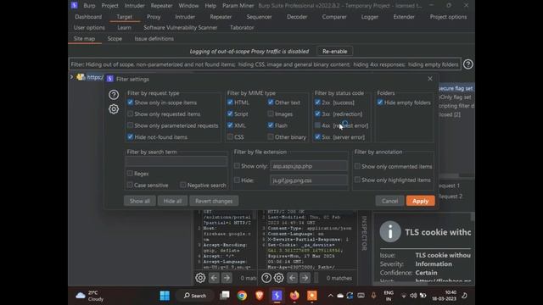Image resolution: width=543 pixels, height=305 pixels.
Task: Enable the Images MIME type
Action: pos(271,114)
